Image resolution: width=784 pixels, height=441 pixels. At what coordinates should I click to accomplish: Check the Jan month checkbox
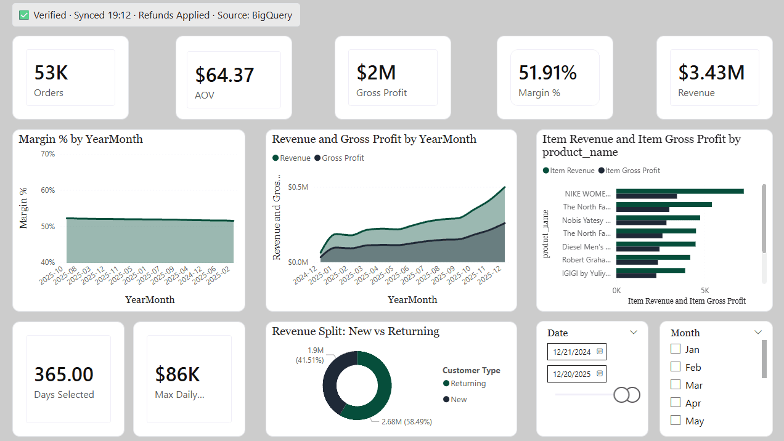tap(676, 349)
